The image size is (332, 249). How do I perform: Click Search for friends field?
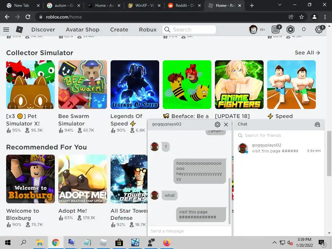click(279, 135)
